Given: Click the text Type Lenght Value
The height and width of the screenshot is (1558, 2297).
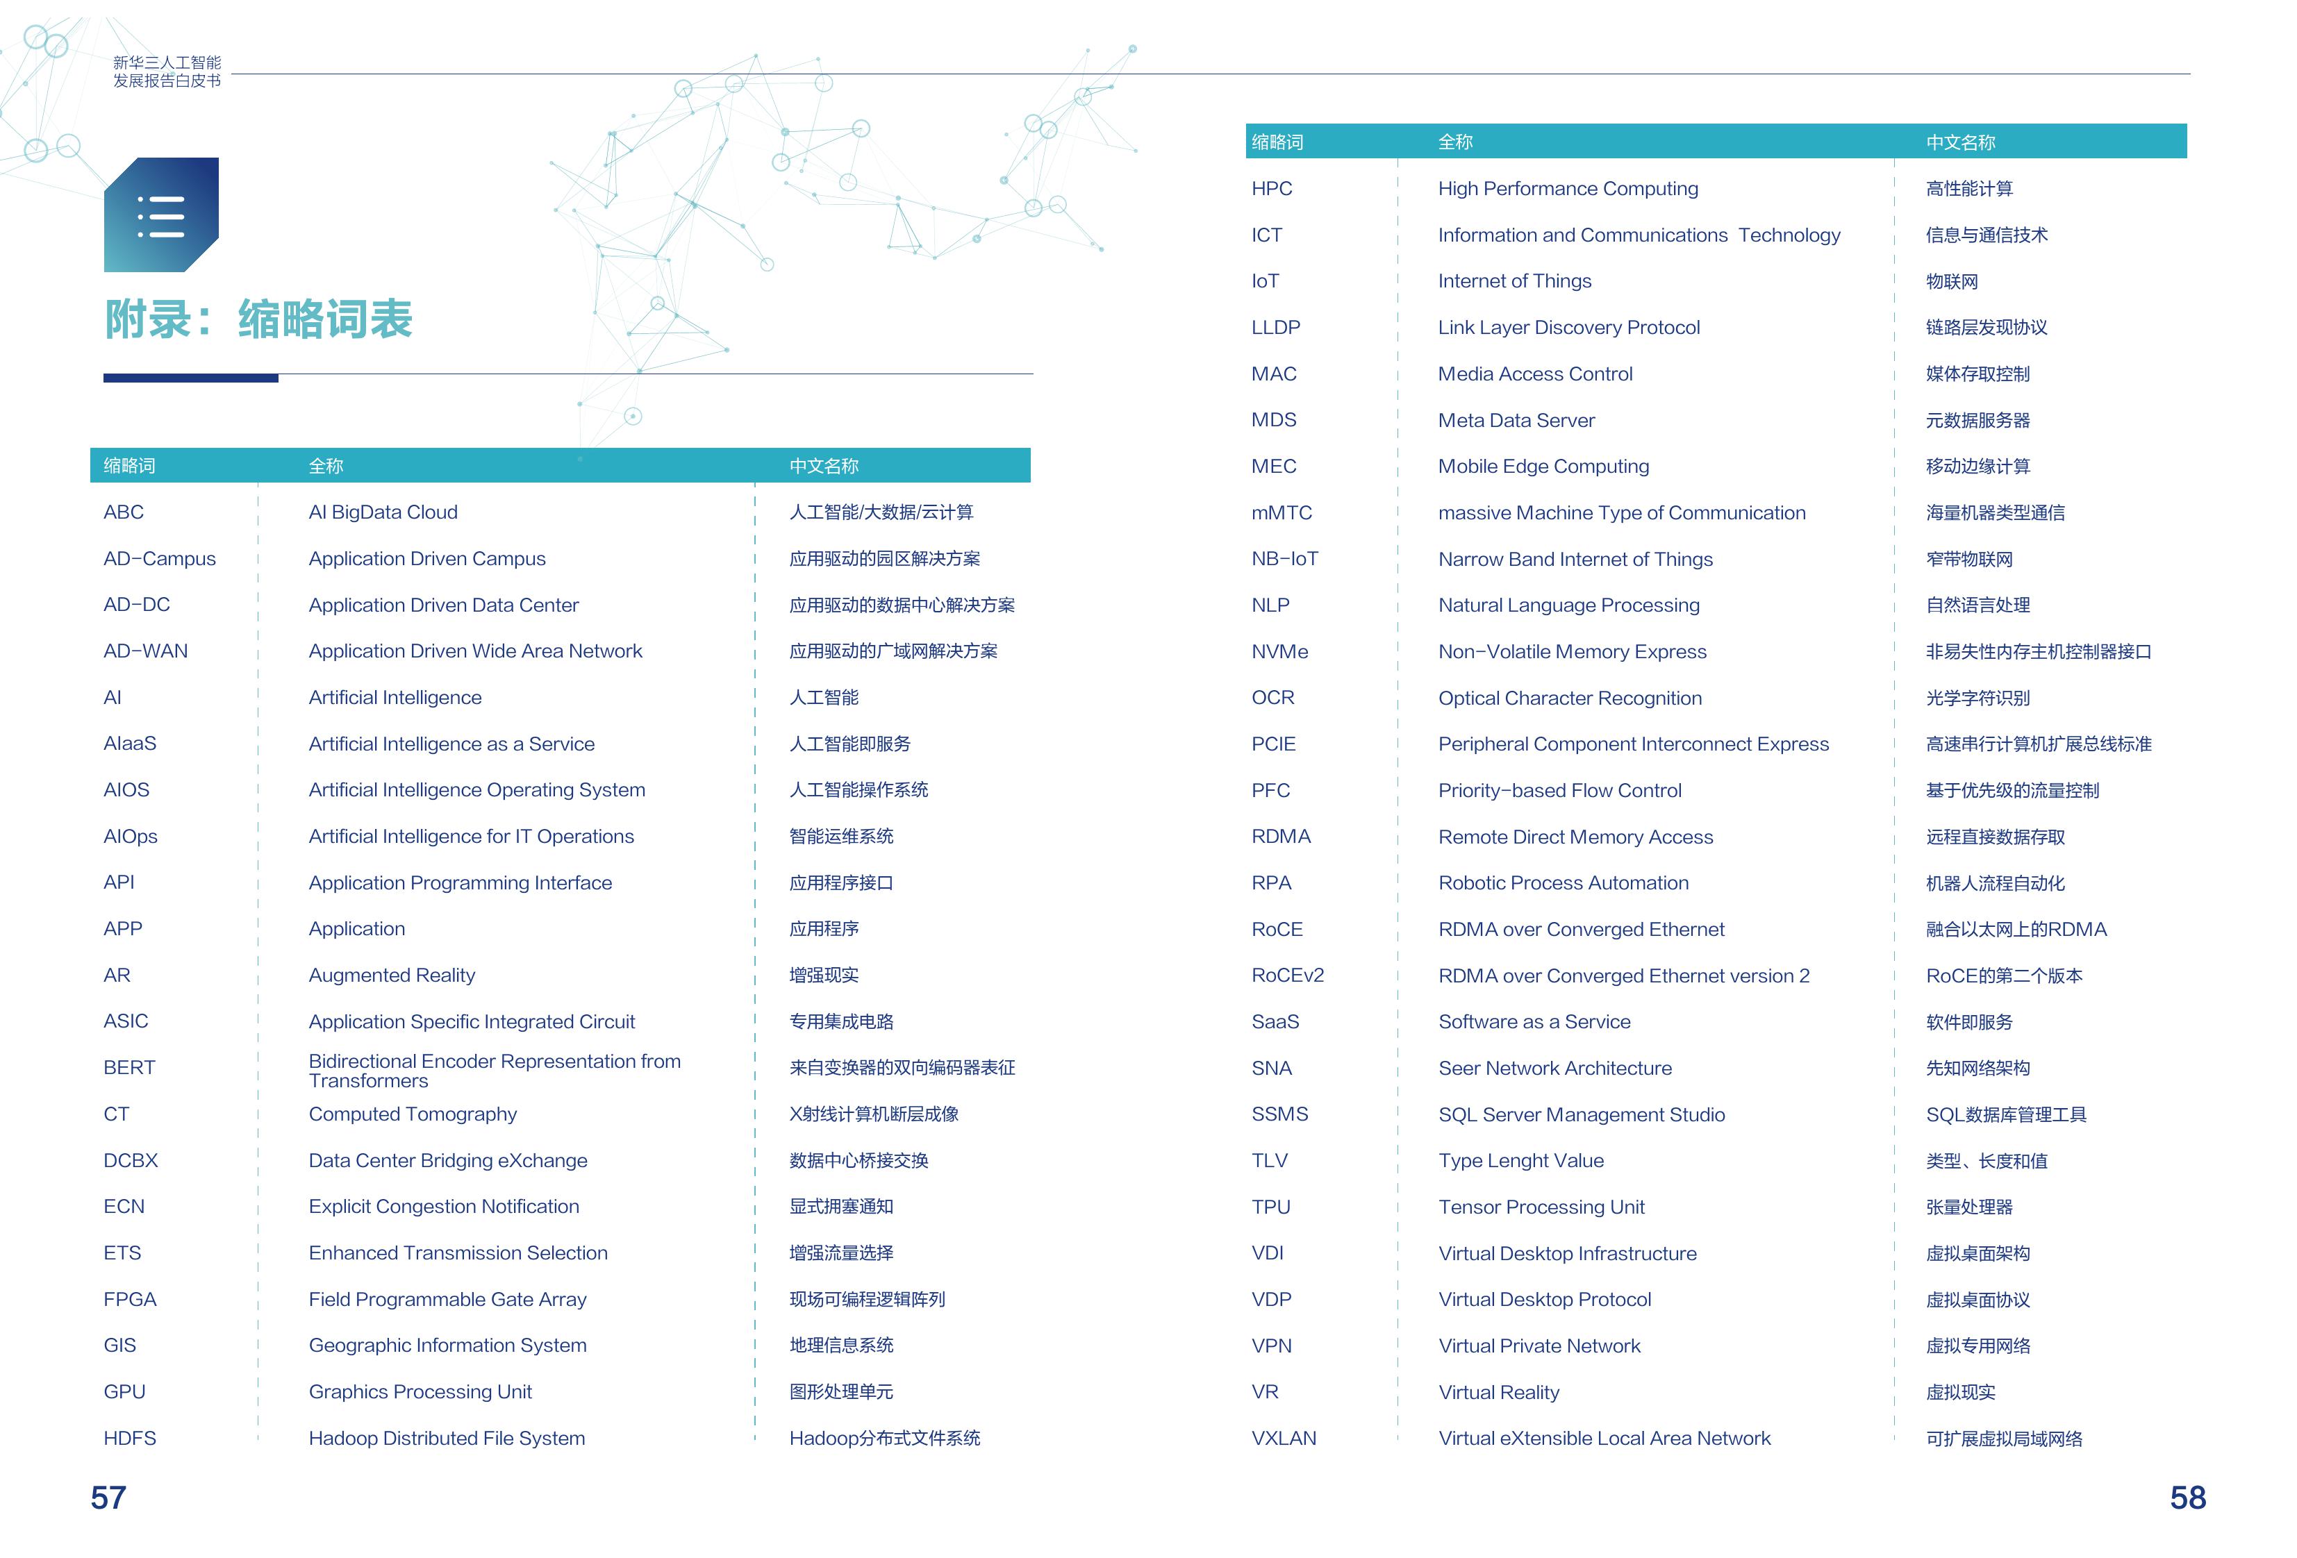Looking at the screenshot, I should pos(1521,1160).
